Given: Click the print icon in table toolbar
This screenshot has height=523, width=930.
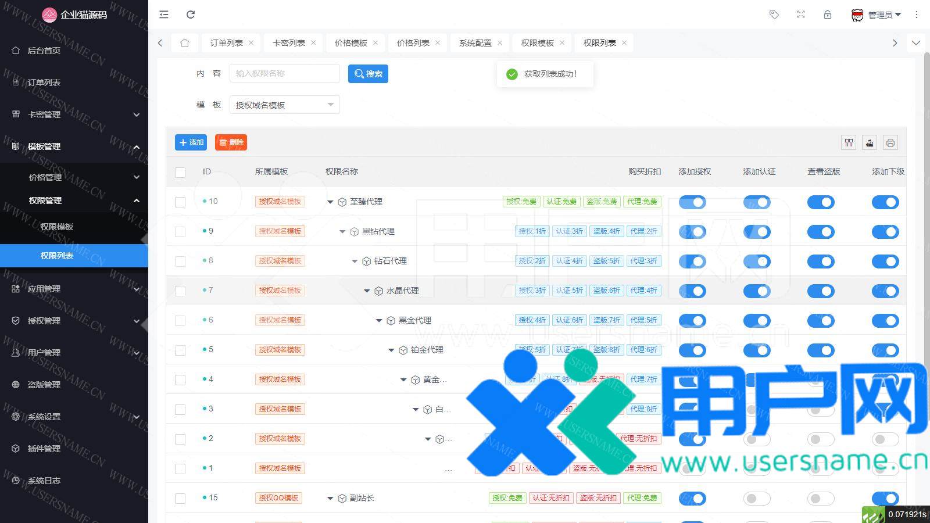Looking at the screenshot, I should pyautogui.click(x=890, y=142).
